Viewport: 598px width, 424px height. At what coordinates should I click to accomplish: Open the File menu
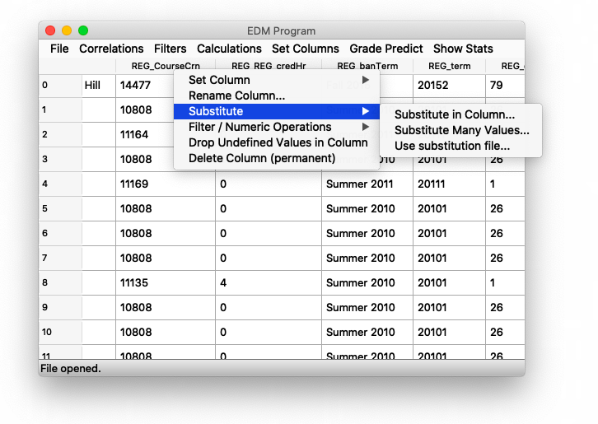pyautogui.click(x=59, y=49)
